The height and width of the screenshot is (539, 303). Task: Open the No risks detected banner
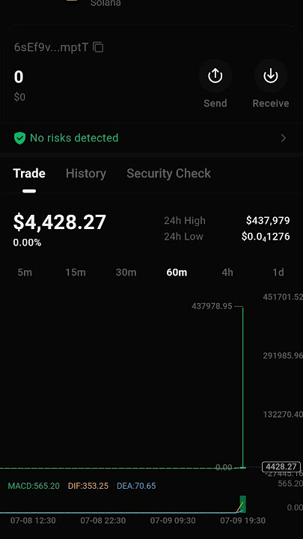(x=151, y=138)
